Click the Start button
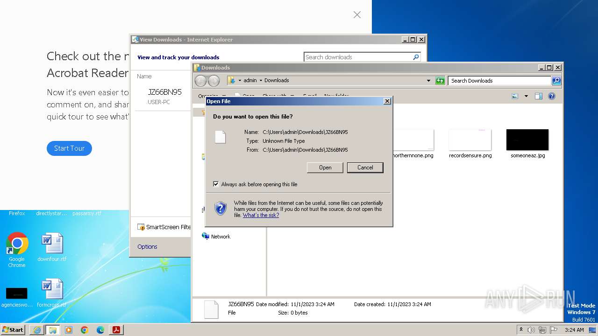The height and width of the screenshot is (336, 598). [13, 329]
